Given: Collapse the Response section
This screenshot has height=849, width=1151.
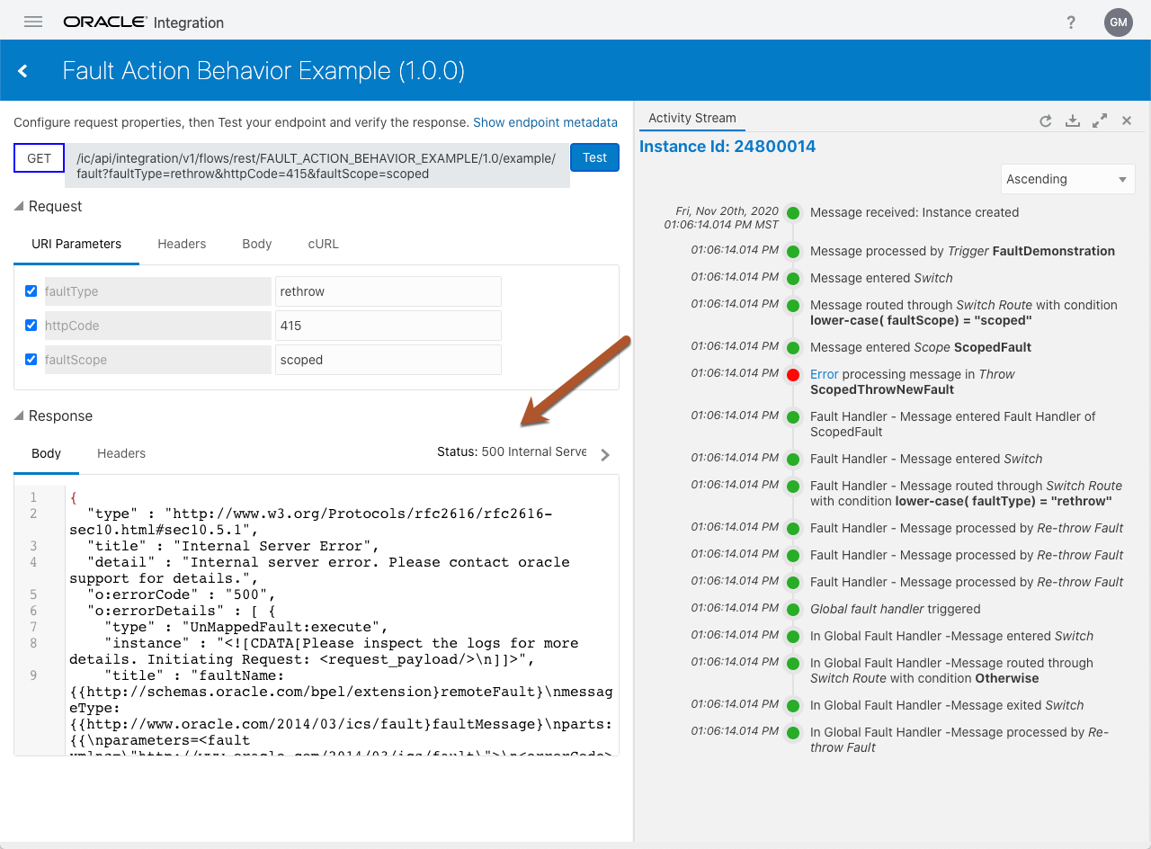Looking at the screenshot, I should point(19,416).
